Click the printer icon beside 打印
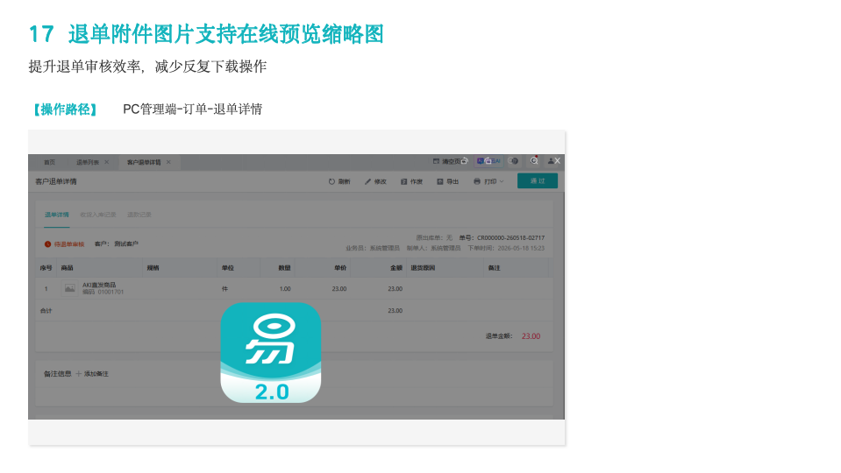The image size is (841, 473). click(x=477, y=181)
